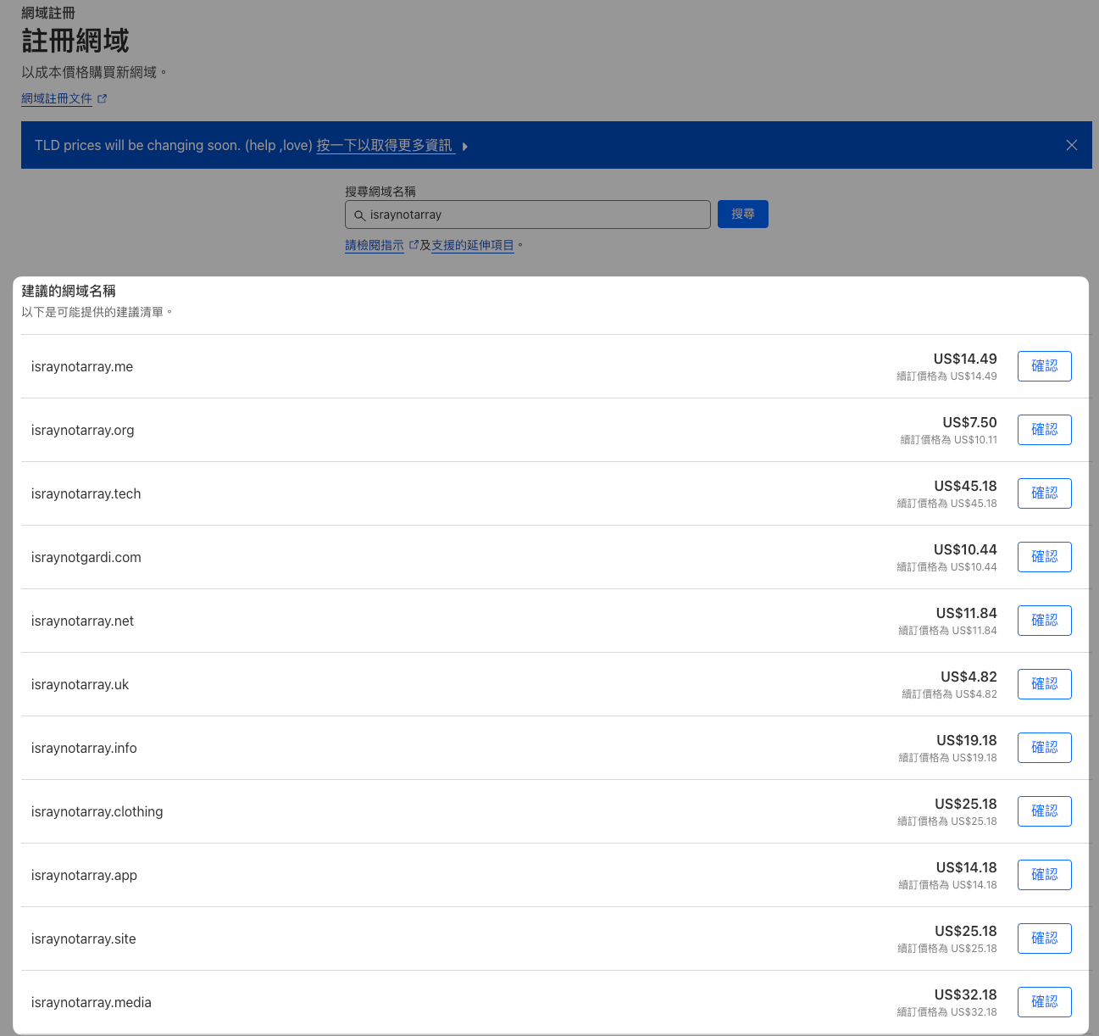1099x1036 pixels.
Task: Choose 確認 for israynotarray.tech
Action: click(1044, 493)
